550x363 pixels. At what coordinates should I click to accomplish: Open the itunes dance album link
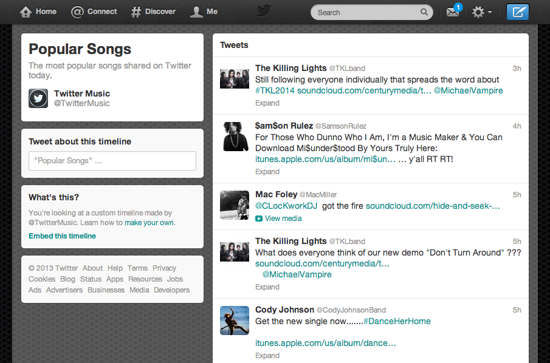point(326,344)
